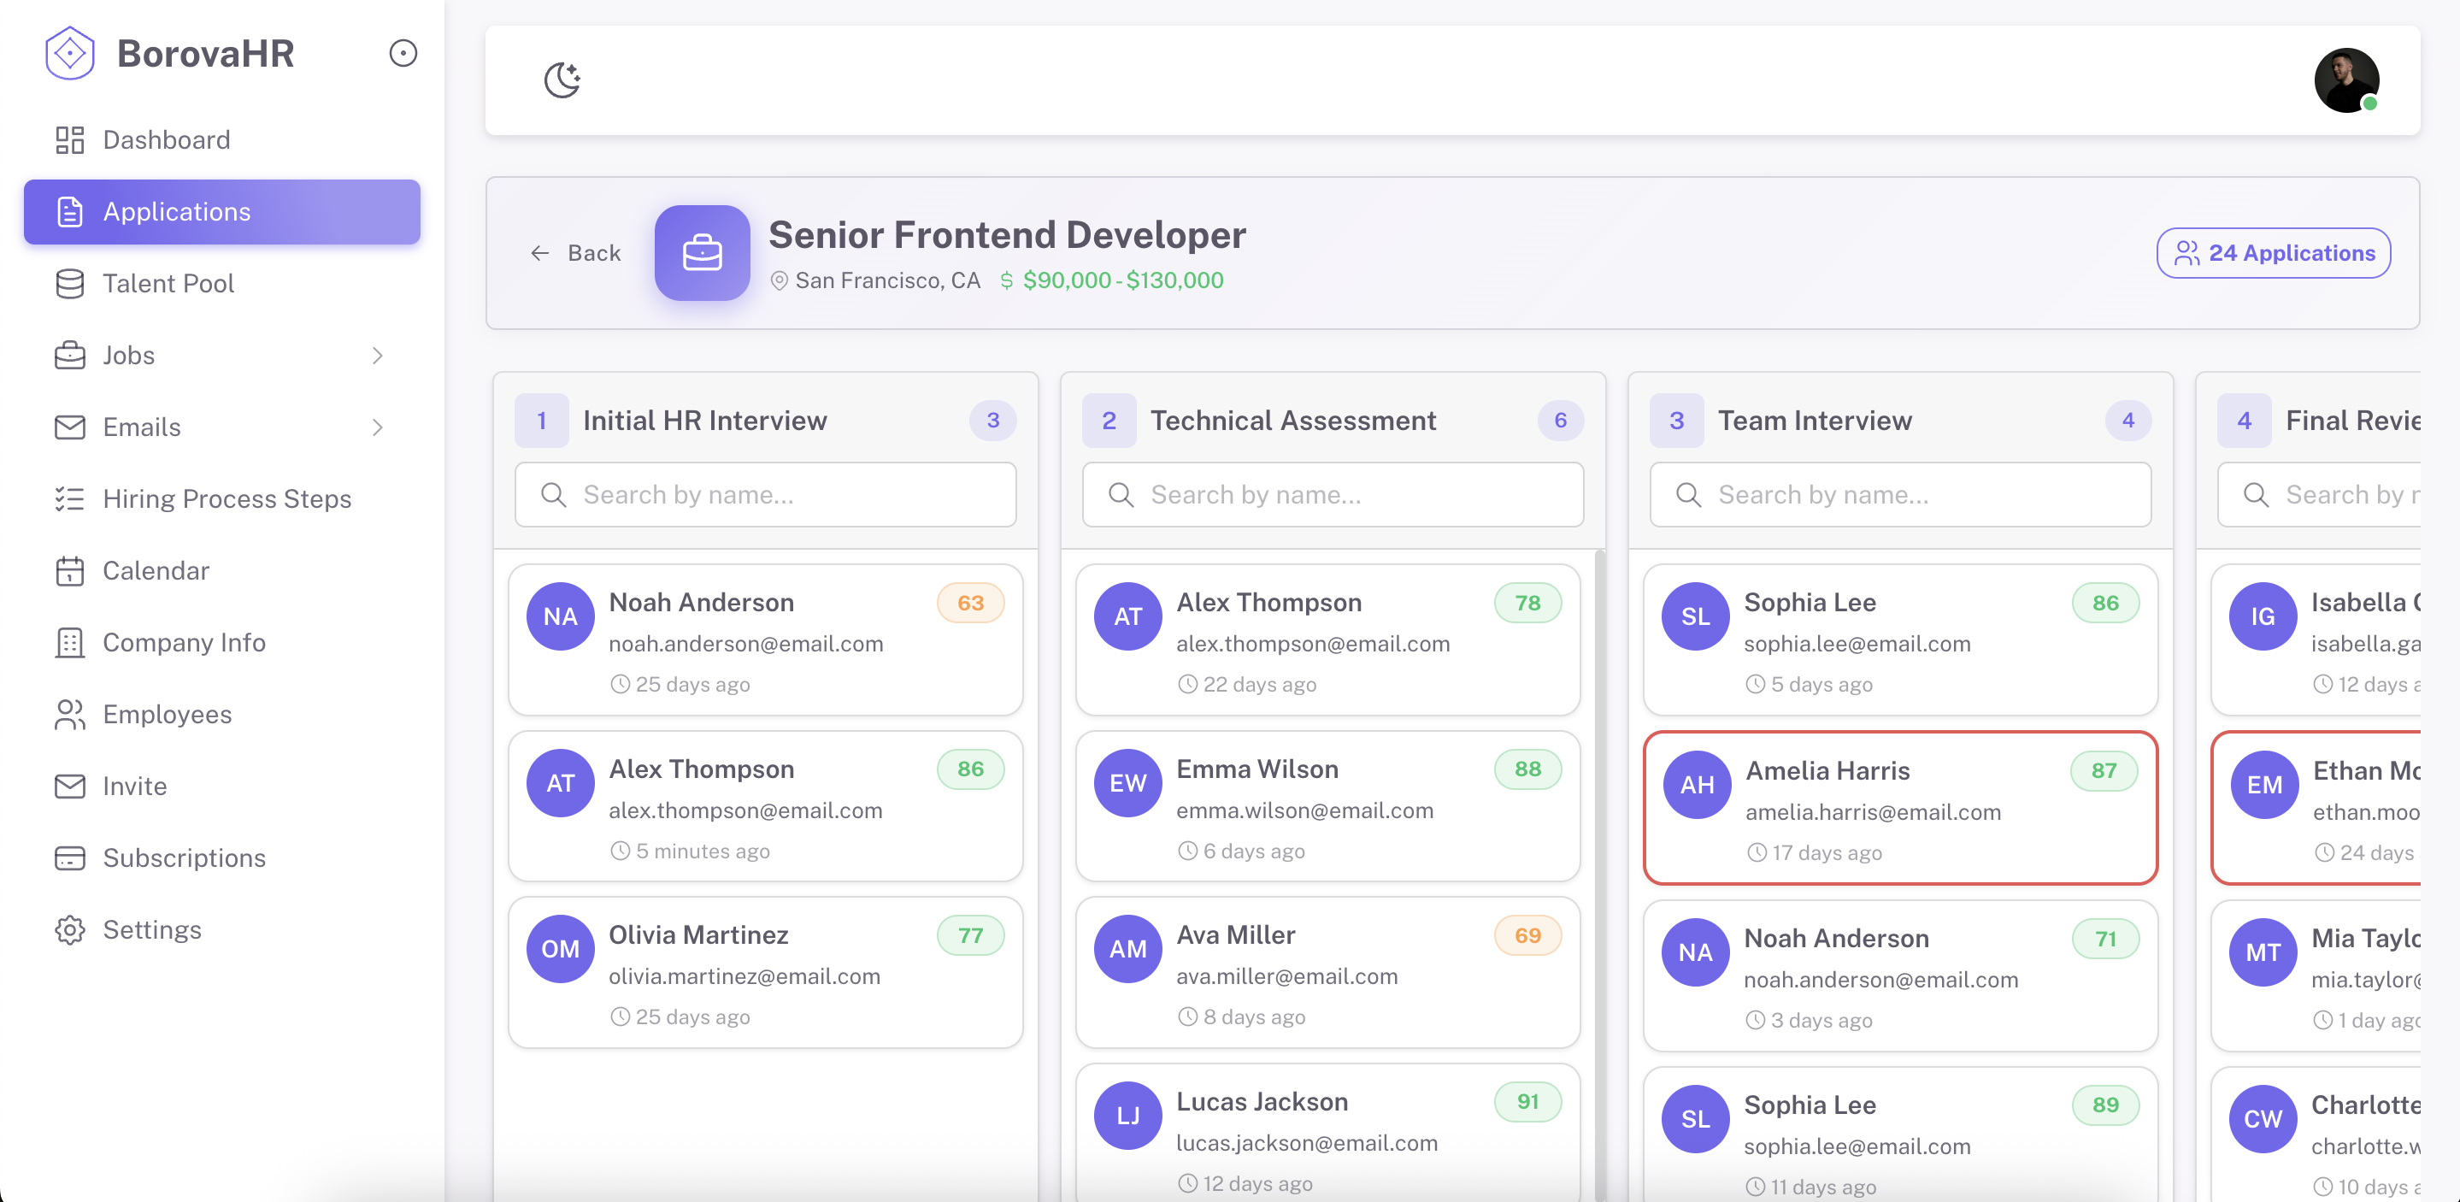The width and height of the screenshot is (2460, 1202).
Task: Click the BorovaHR logo icon
Action: [70, 54]
